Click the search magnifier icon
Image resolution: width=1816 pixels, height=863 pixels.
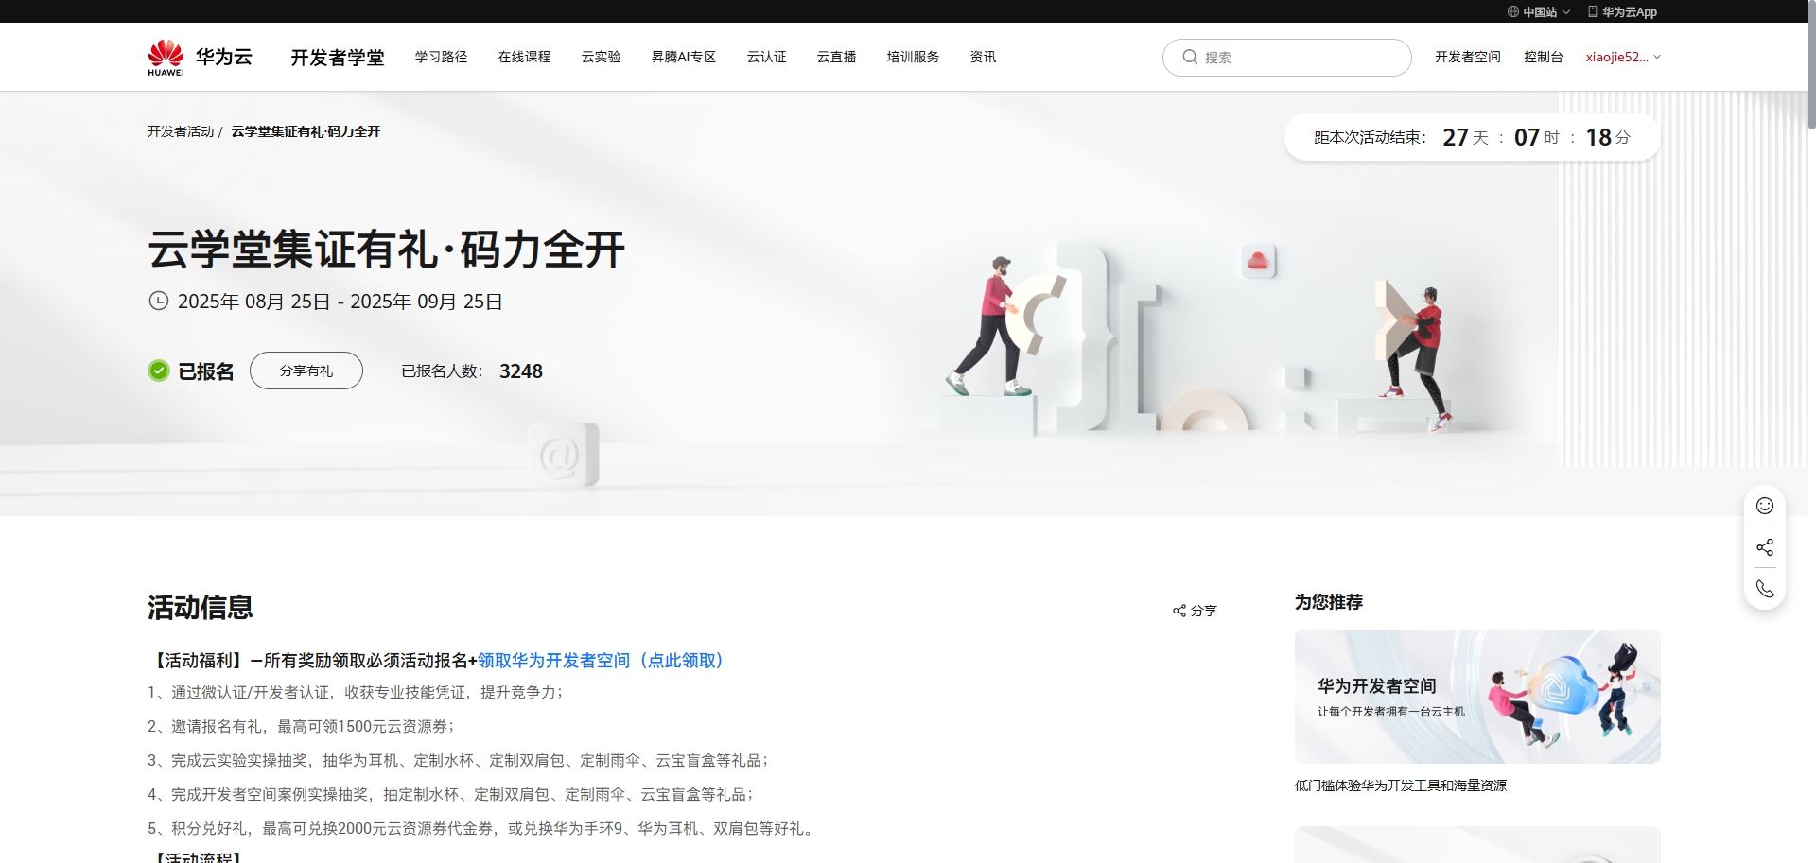(1190, 57)
